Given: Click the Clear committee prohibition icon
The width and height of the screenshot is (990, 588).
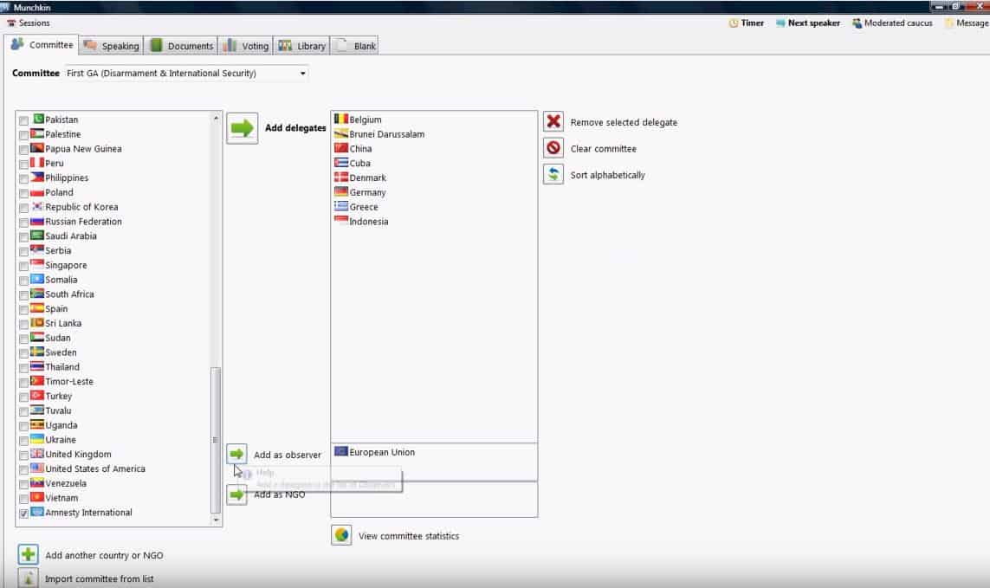Looking at the screenshot, I should [553, 148].
